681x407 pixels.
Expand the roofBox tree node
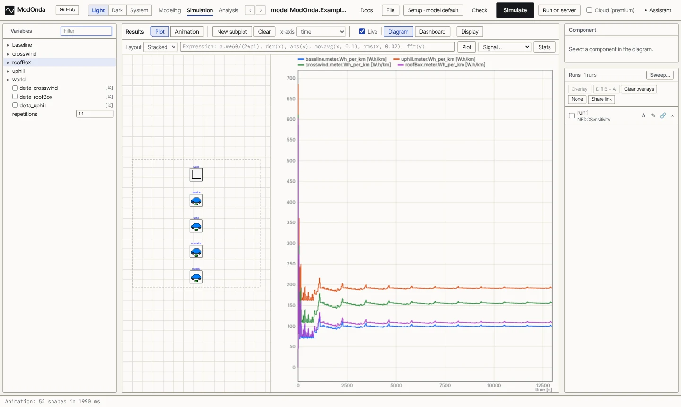click(x=8, y=62)
